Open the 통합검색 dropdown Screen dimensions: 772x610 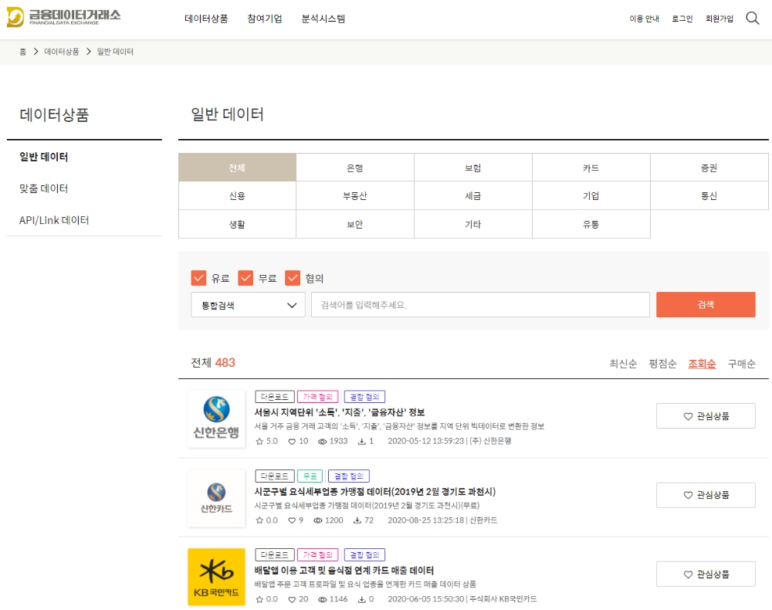point(248,305)
